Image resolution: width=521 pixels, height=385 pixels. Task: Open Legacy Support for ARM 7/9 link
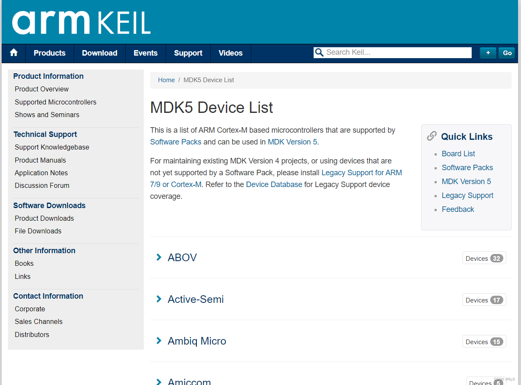[x=362, y=173]
